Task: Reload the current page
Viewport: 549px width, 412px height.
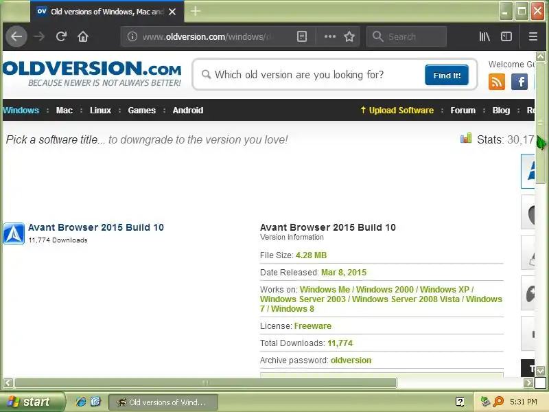Action: [x=61, y=36]
